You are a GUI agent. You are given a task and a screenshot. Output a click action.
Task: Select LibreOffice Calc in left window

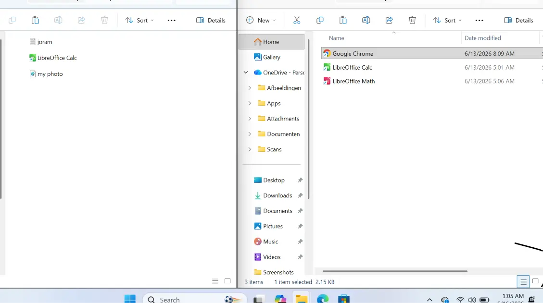click(53, 58)
